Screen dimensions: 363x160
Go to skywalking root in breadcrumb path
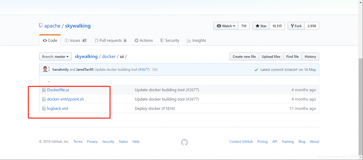tap(86, 56)
